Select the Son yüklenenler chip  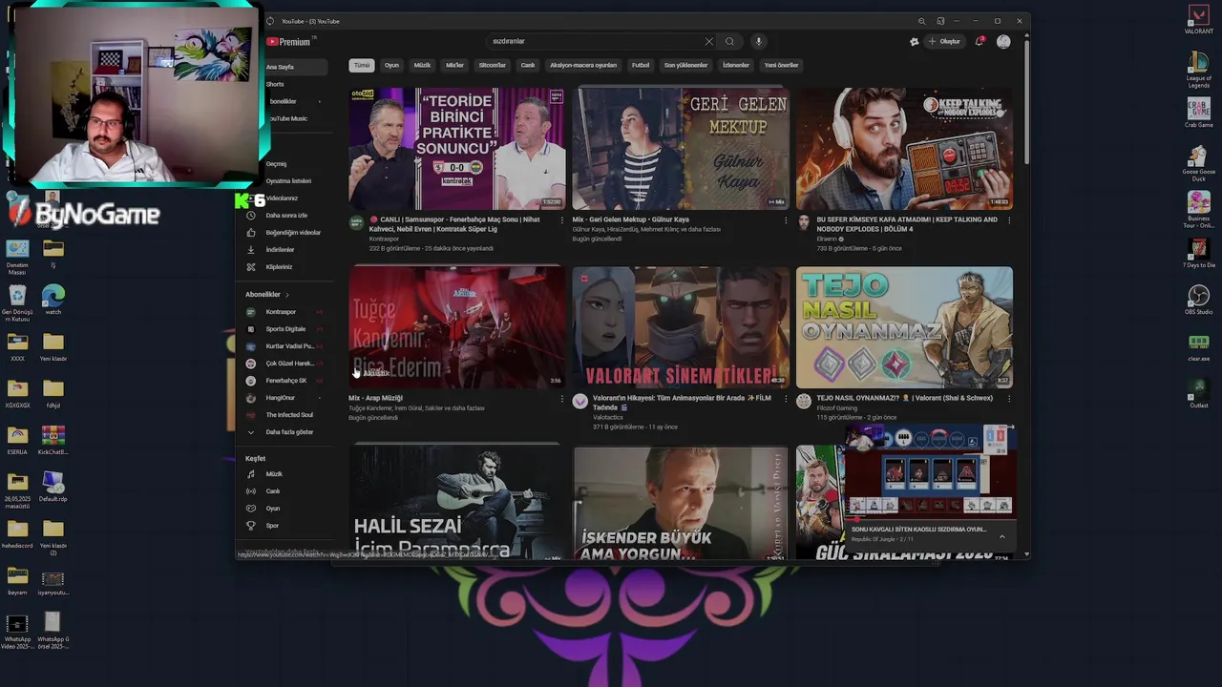(685, 66)
